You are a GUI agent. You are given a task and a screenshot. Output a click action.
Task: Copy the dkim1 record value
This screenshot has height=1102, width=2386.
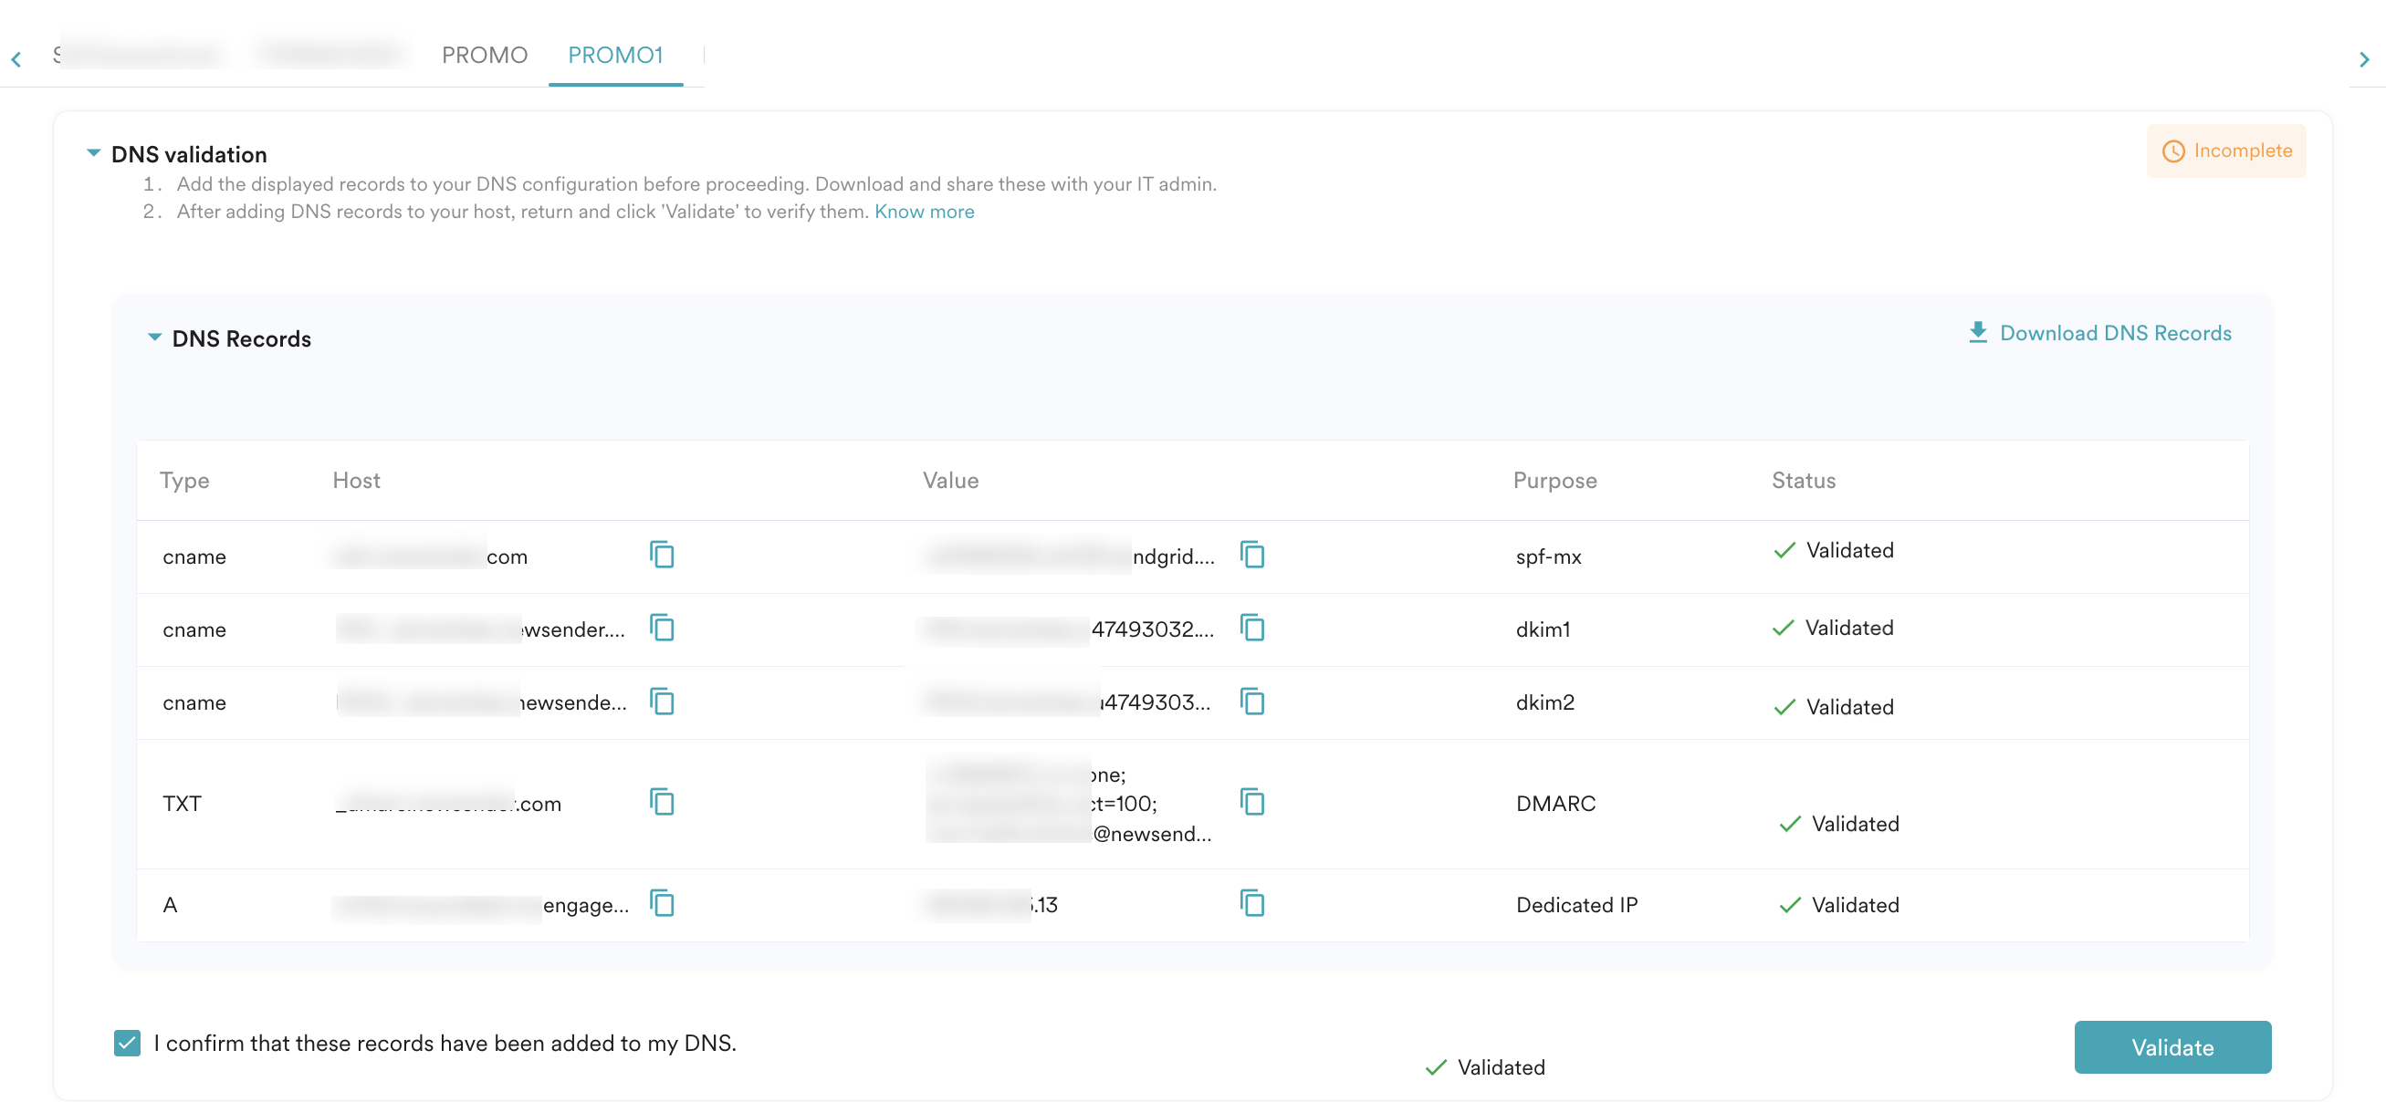1251,628
